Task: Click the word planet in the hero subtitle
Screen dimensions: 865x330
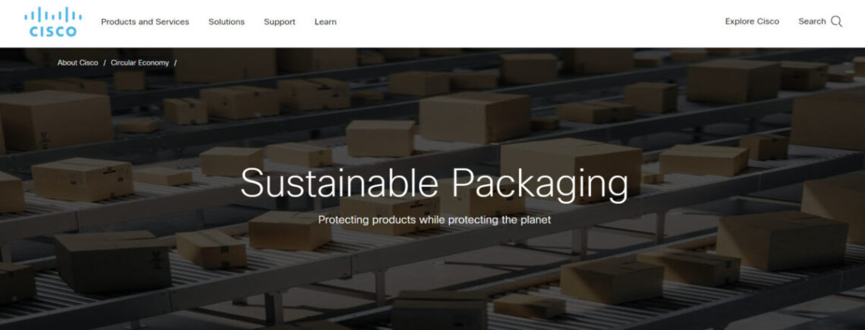Action: click(x=536, y=220)
